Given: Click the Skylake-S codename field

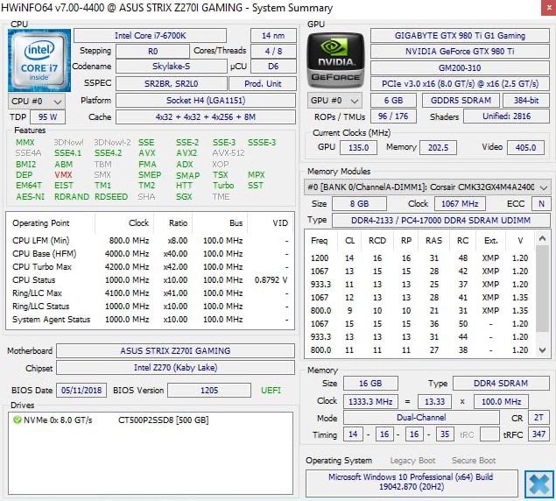Looking at the screenshot, I should (172, 67).
